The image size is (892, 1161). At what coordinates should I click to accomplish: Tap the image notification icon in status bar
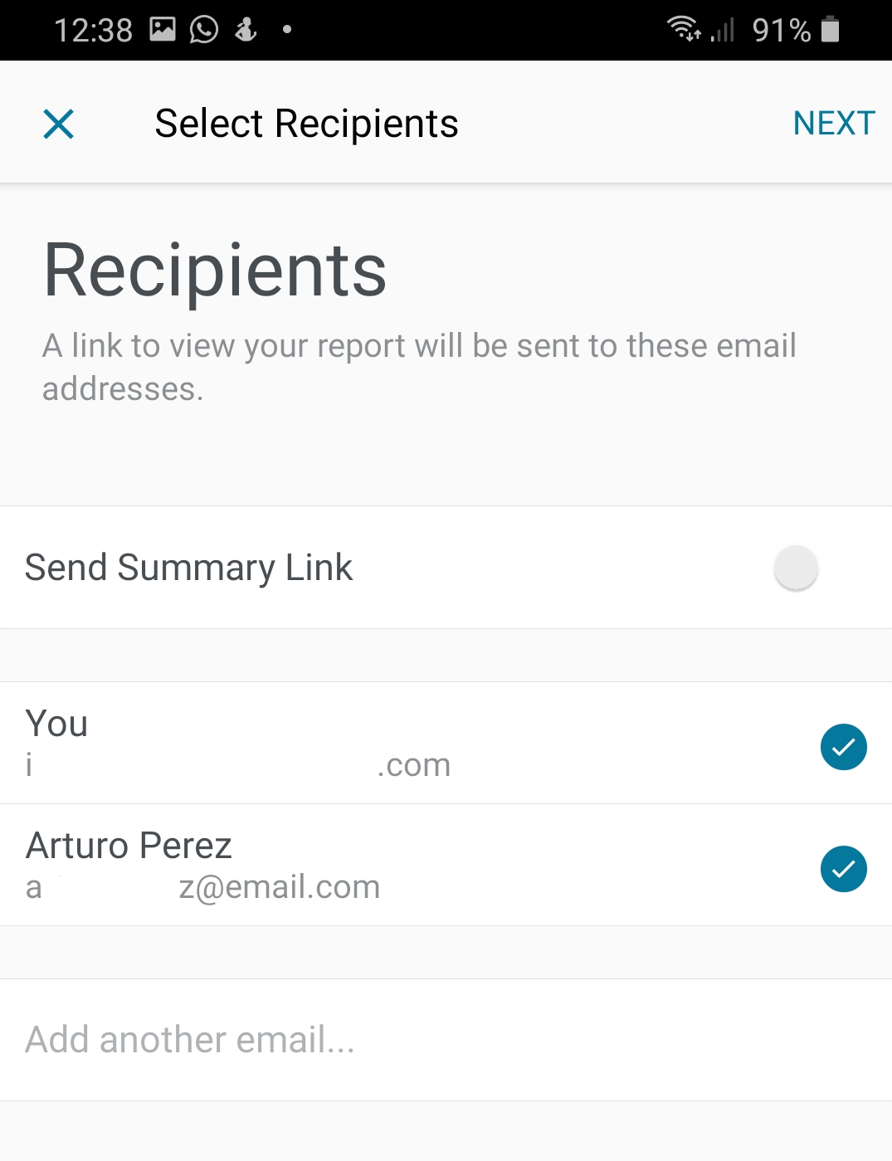coord(163,30)
